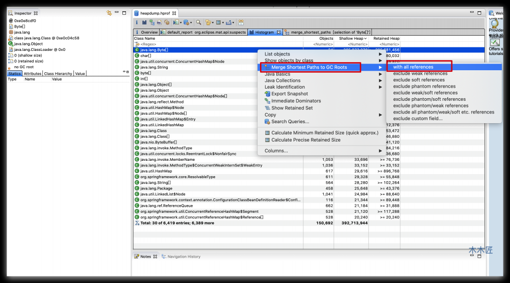
Task: Expand the List objects submenu arrow
Action: coord(380,54)
